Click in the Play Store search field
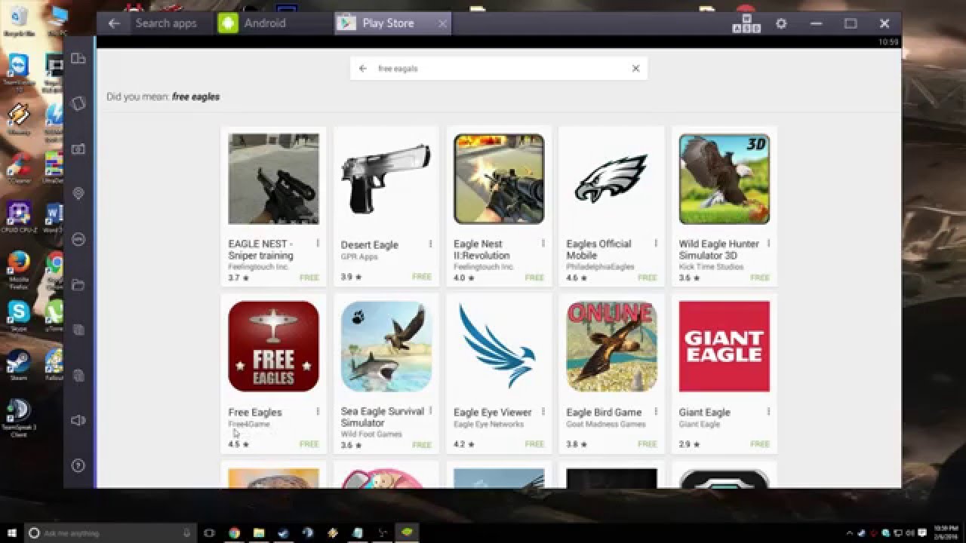This screenshot has width=966, height=543. pos(499,68)
